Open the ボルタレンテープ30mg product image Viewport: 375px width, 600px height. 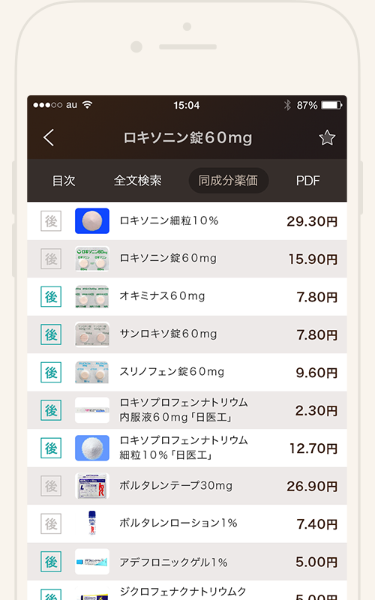91,486
